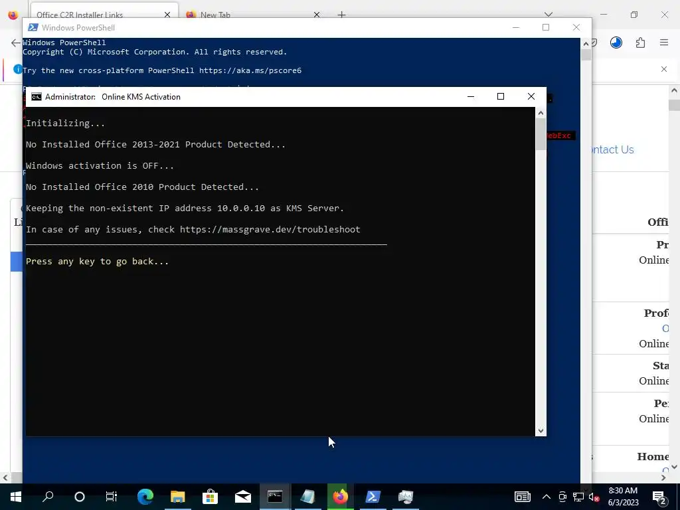680x510 pixels.
Task: Open Task View on taskbar
Action: [112, 497]
